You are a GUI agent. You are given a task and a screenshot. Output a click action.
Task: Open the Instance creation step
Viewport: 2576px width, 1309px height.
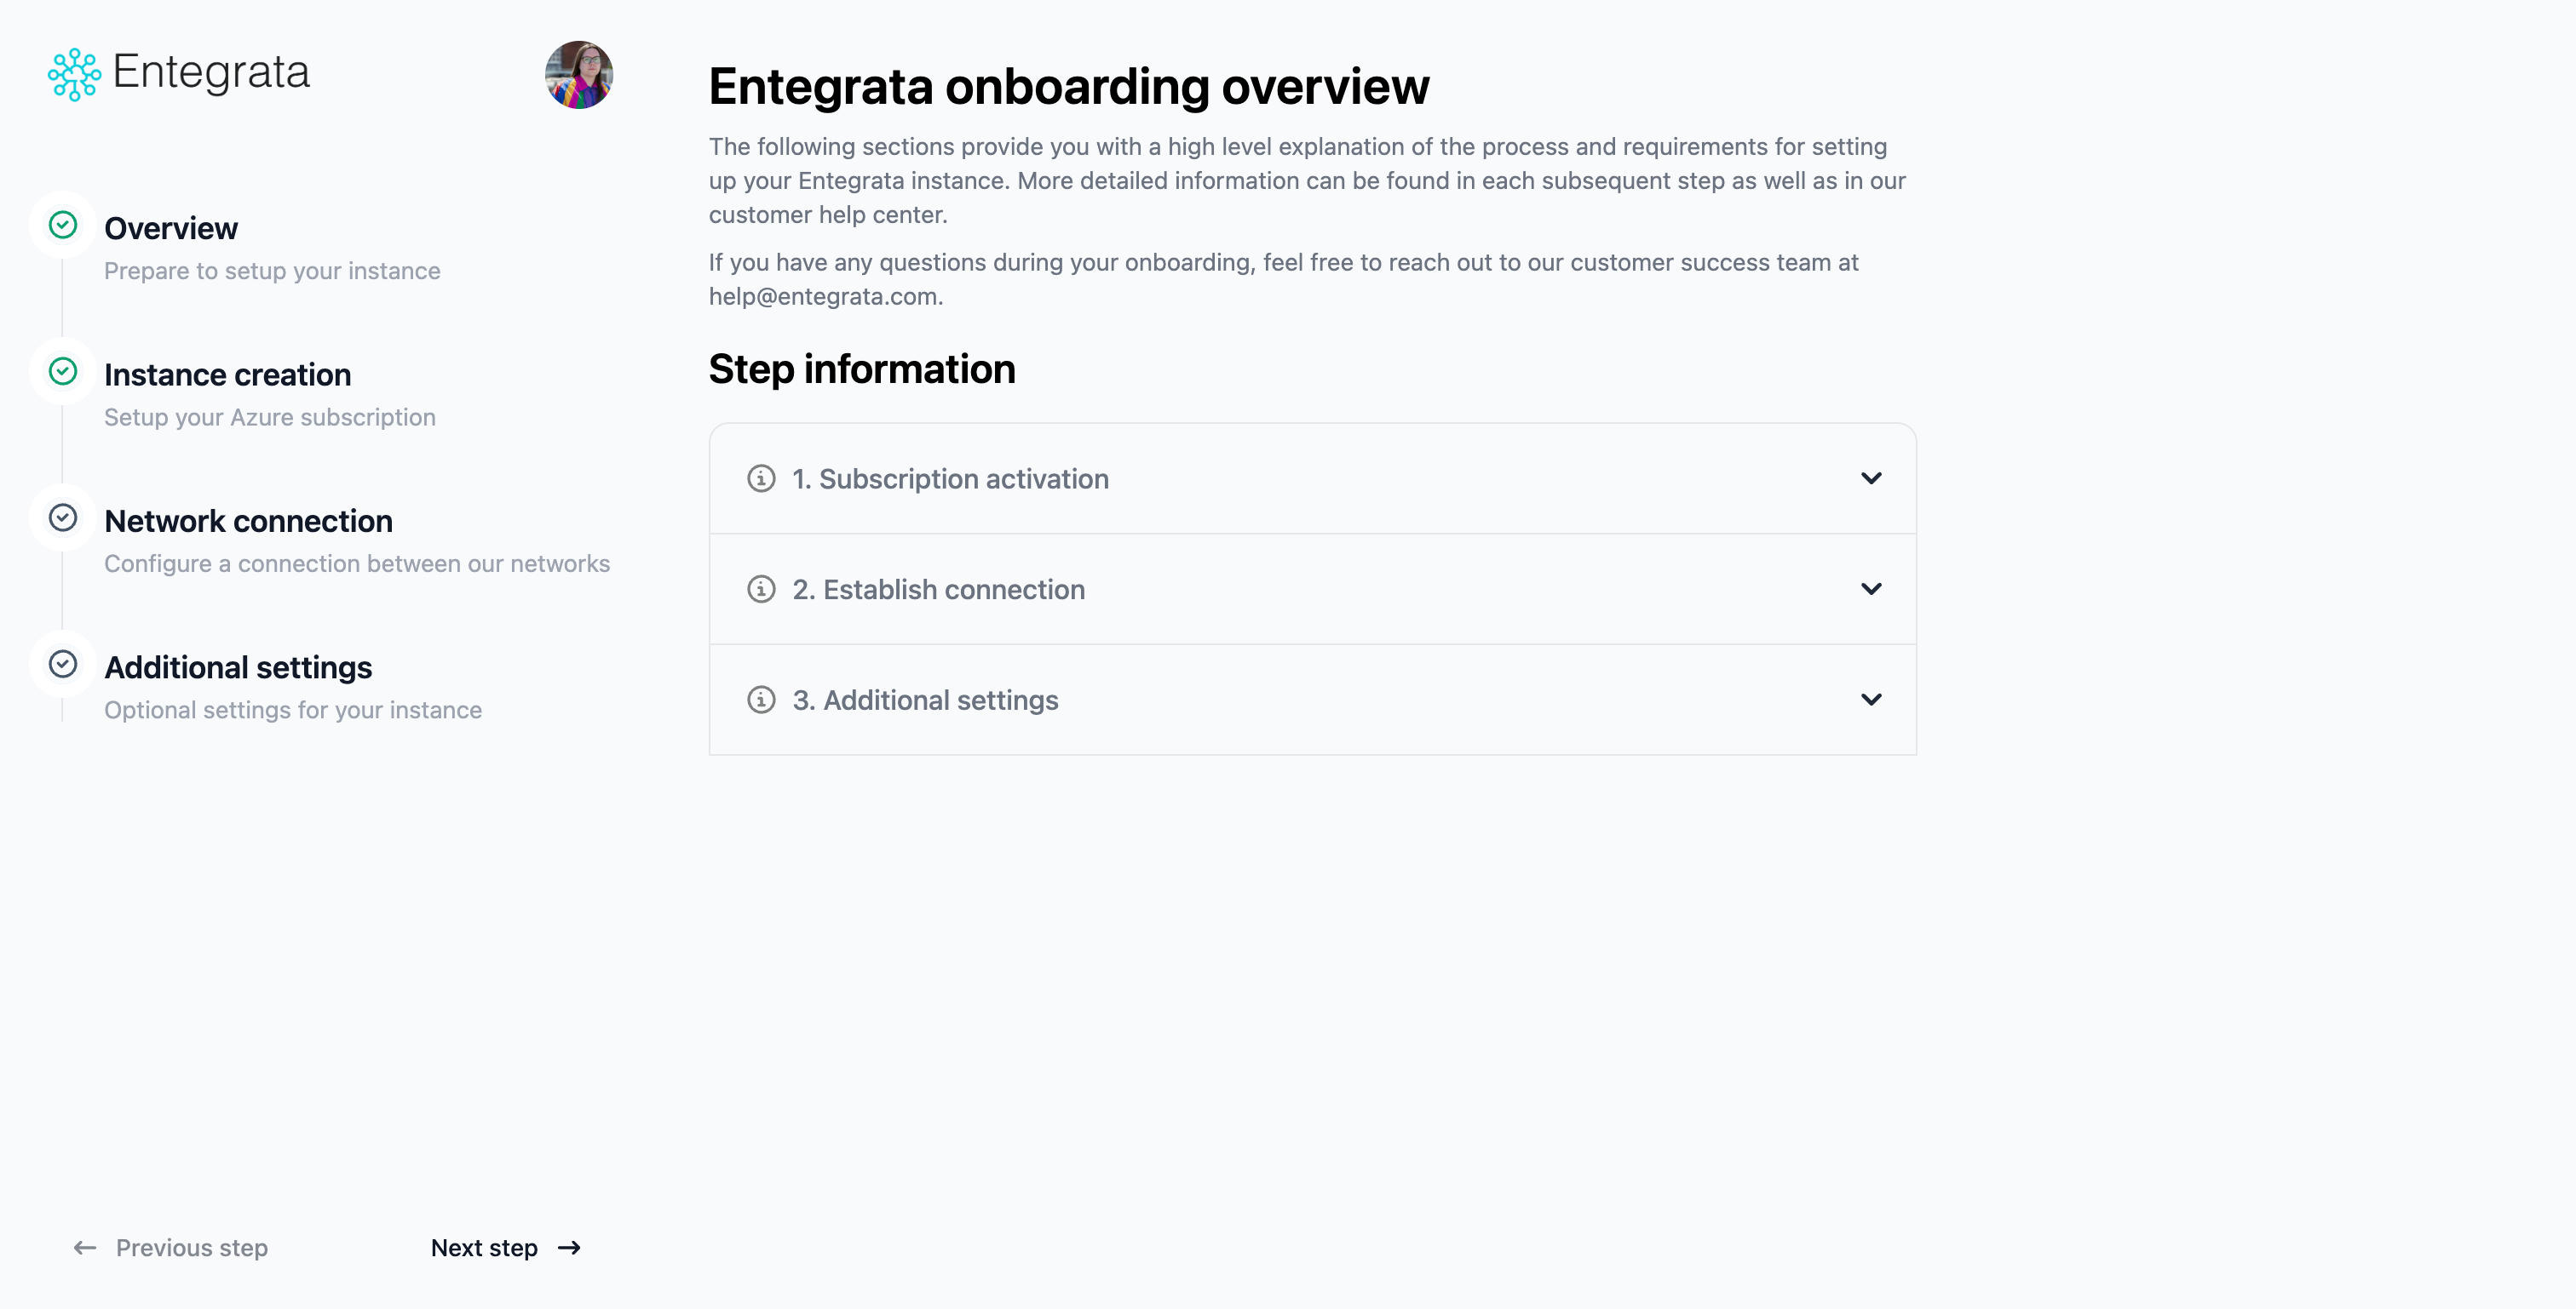tap(228, 374)
